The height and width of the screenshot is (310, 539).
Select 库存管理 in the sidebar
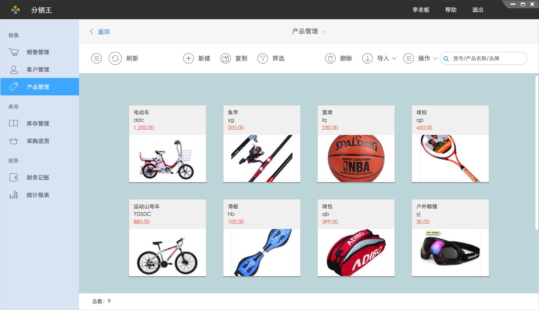pyautogui.click(x=38, y=124)
